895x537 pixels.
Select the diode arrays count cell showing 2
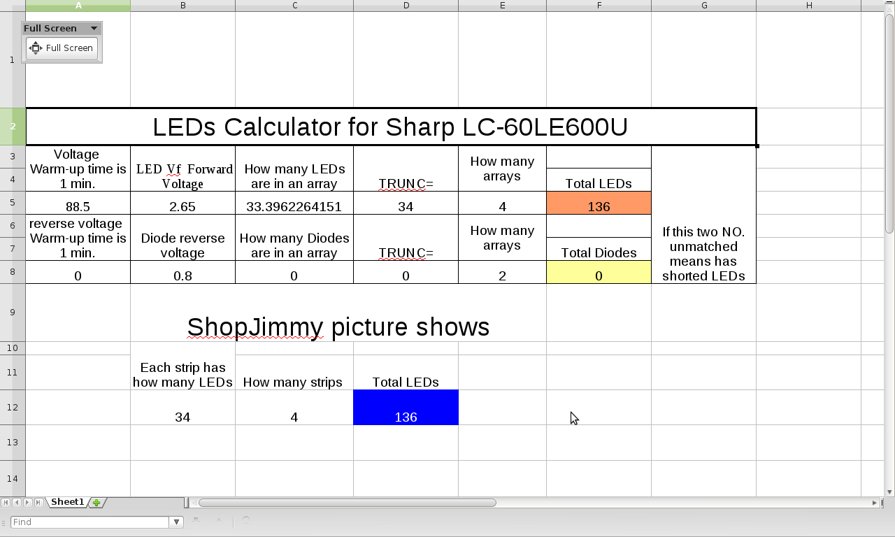coord(503,272)
